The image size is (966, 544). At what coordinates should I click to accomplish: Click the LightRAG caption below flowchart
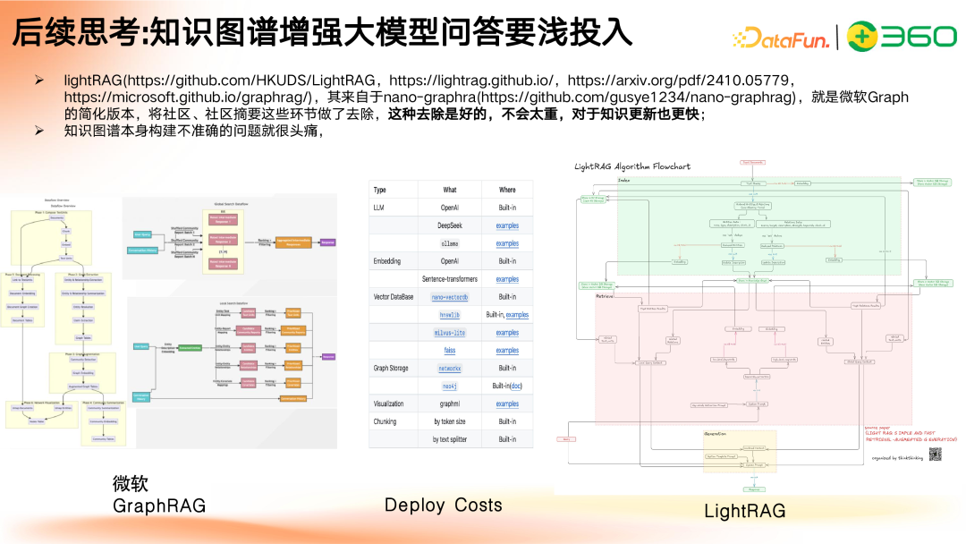point(745,511)
